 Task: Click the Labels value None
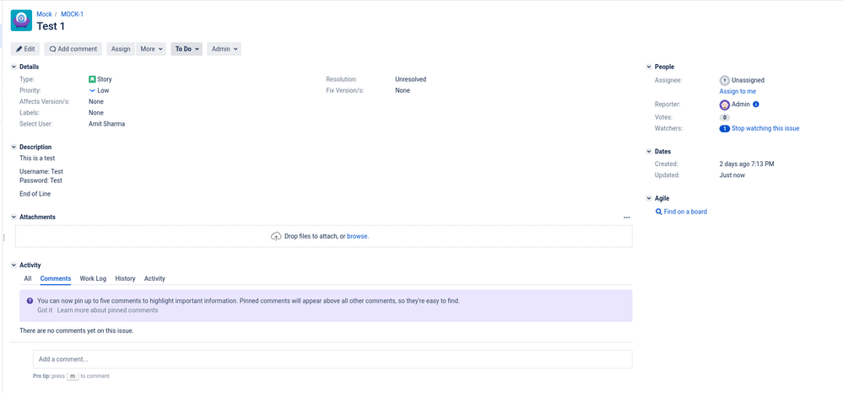point(96,113)
